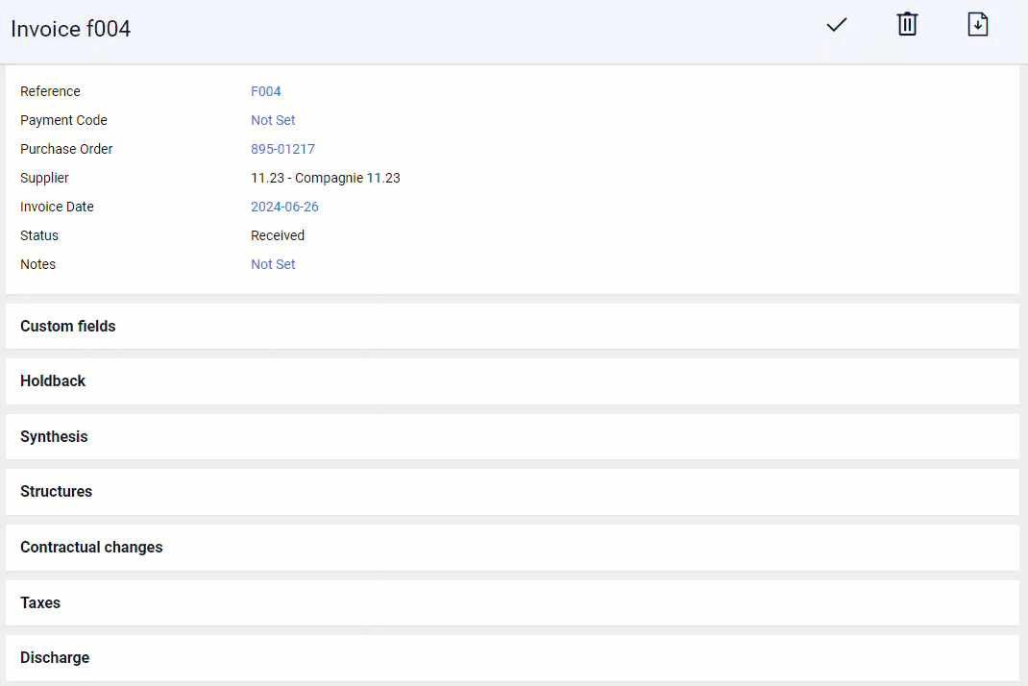
Task: Click the Received status value
Action: 278,235
